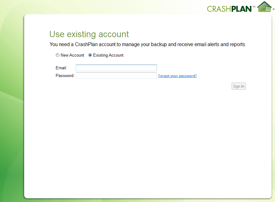Click the "Email:" field label
The height and width of the screenshot is (202, 275).
point(61,68)
